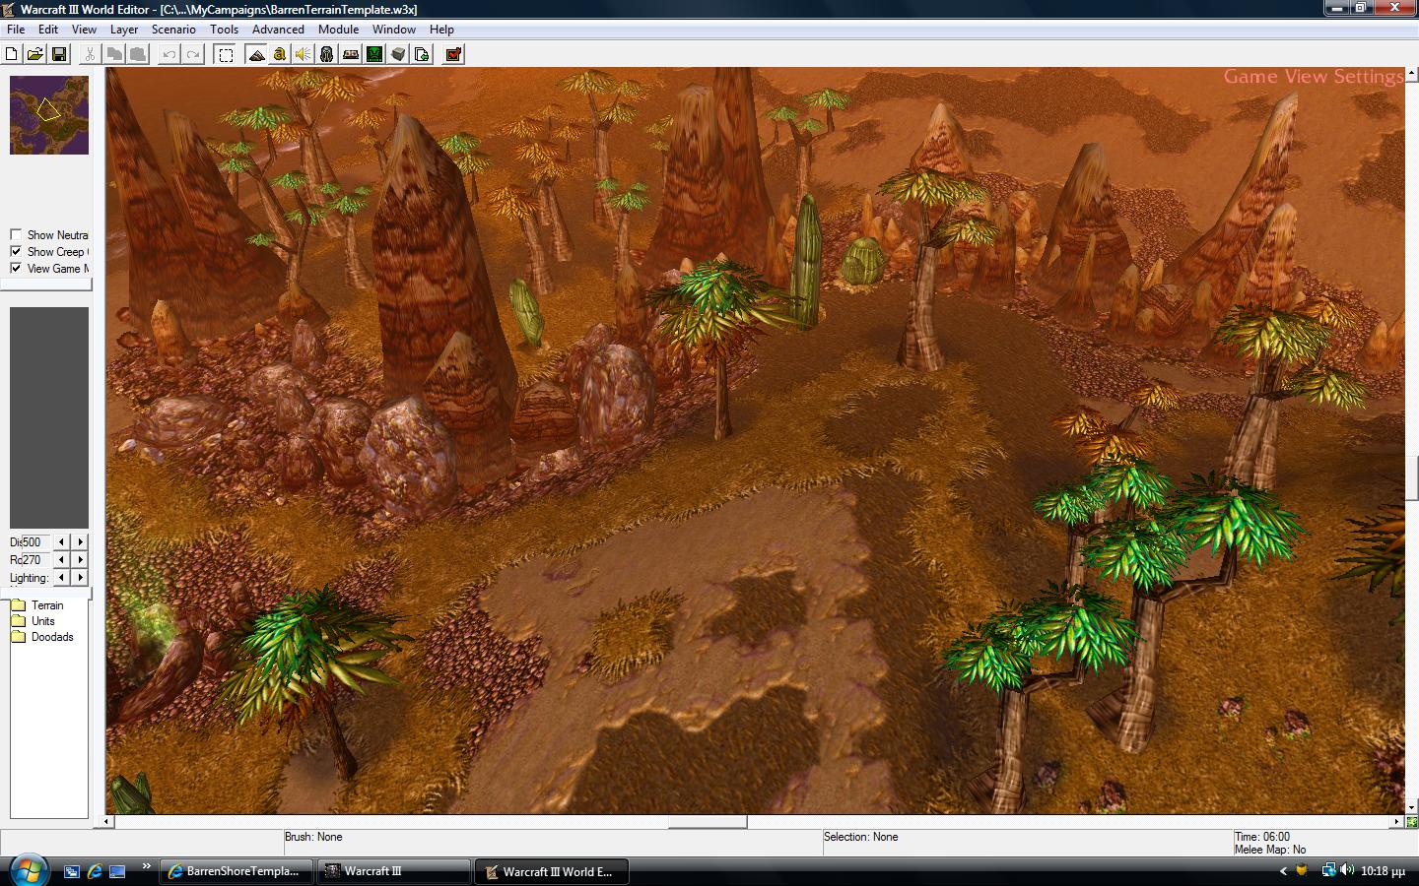The image size is (1419, 886).
Task: Expand the Units folder in the tree
Action: pyautogui.click(x=18, y=621)
